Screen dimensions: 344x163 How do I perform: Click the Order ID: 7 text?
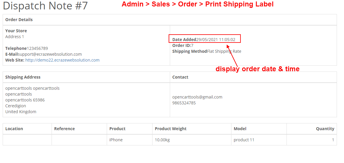coord(183,45)
